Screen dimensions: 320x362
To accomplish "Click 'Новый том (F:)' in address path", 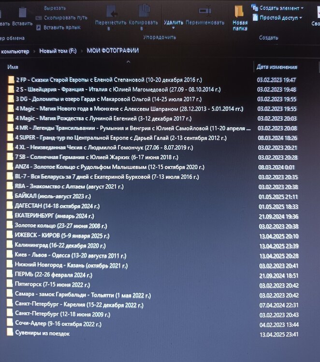I will (x=58, y=51).
